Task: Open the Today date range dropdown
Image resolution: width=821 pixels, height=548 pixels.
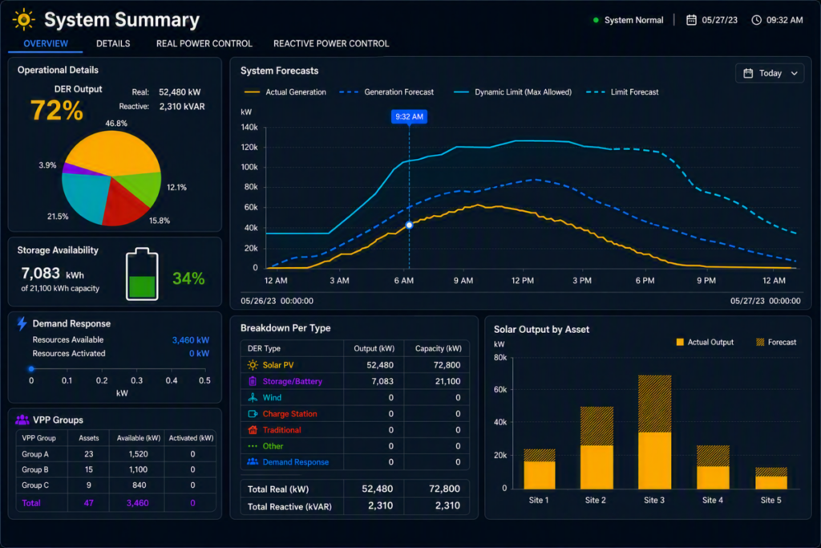Action: coord(770,73)
